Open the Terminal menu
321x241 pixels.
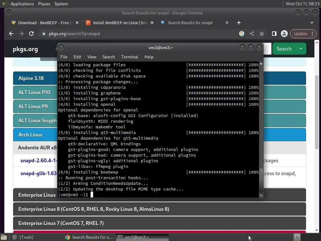(129, 57)
